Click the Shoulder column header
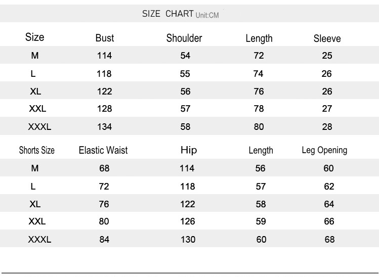This screenshot has width=379, height=277. pyautogui.click(x=184, y=38)
